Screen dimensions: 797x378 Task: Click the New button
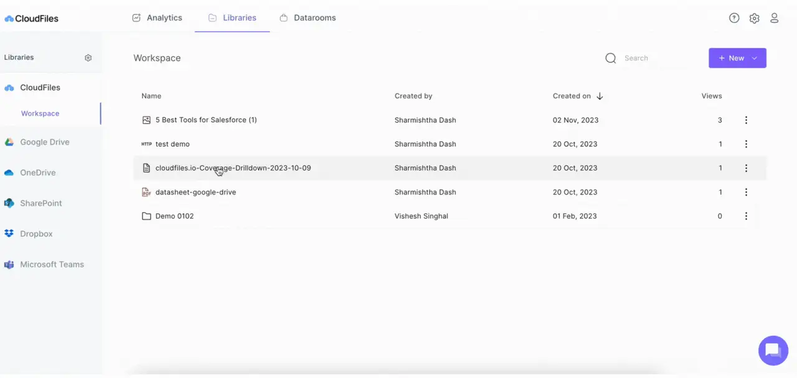737,58
